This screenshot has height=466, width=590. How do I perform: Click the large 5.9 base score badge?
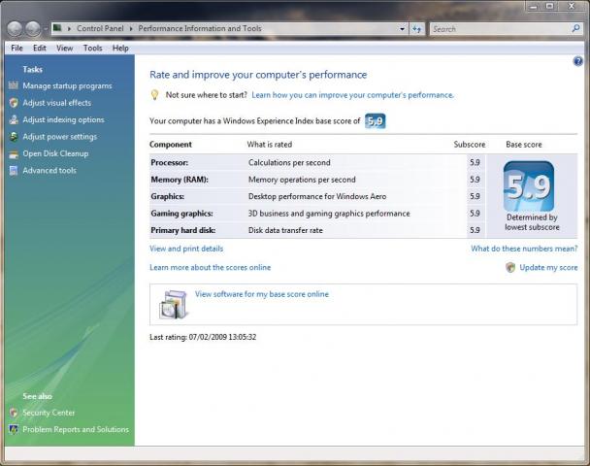pos(529,186)
